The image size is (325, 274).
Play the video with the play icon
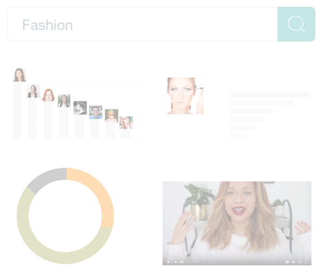point(168,262)
